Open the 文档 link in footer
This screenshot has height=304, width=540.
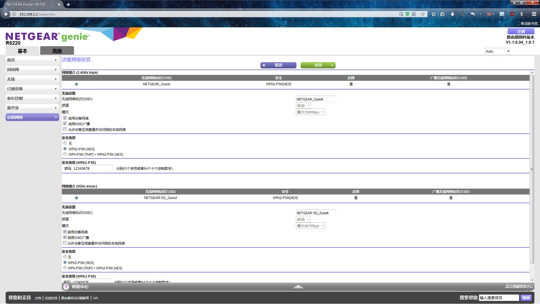[38, 298]
